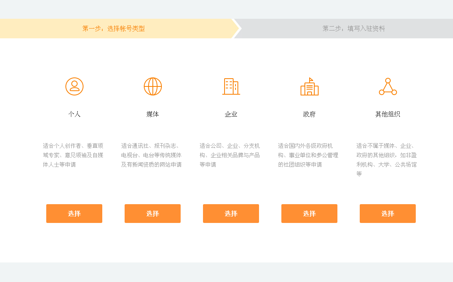This screenshot has height=282, width=453.
Task: Click the 媒体 category label
Action: coord(152,114)
